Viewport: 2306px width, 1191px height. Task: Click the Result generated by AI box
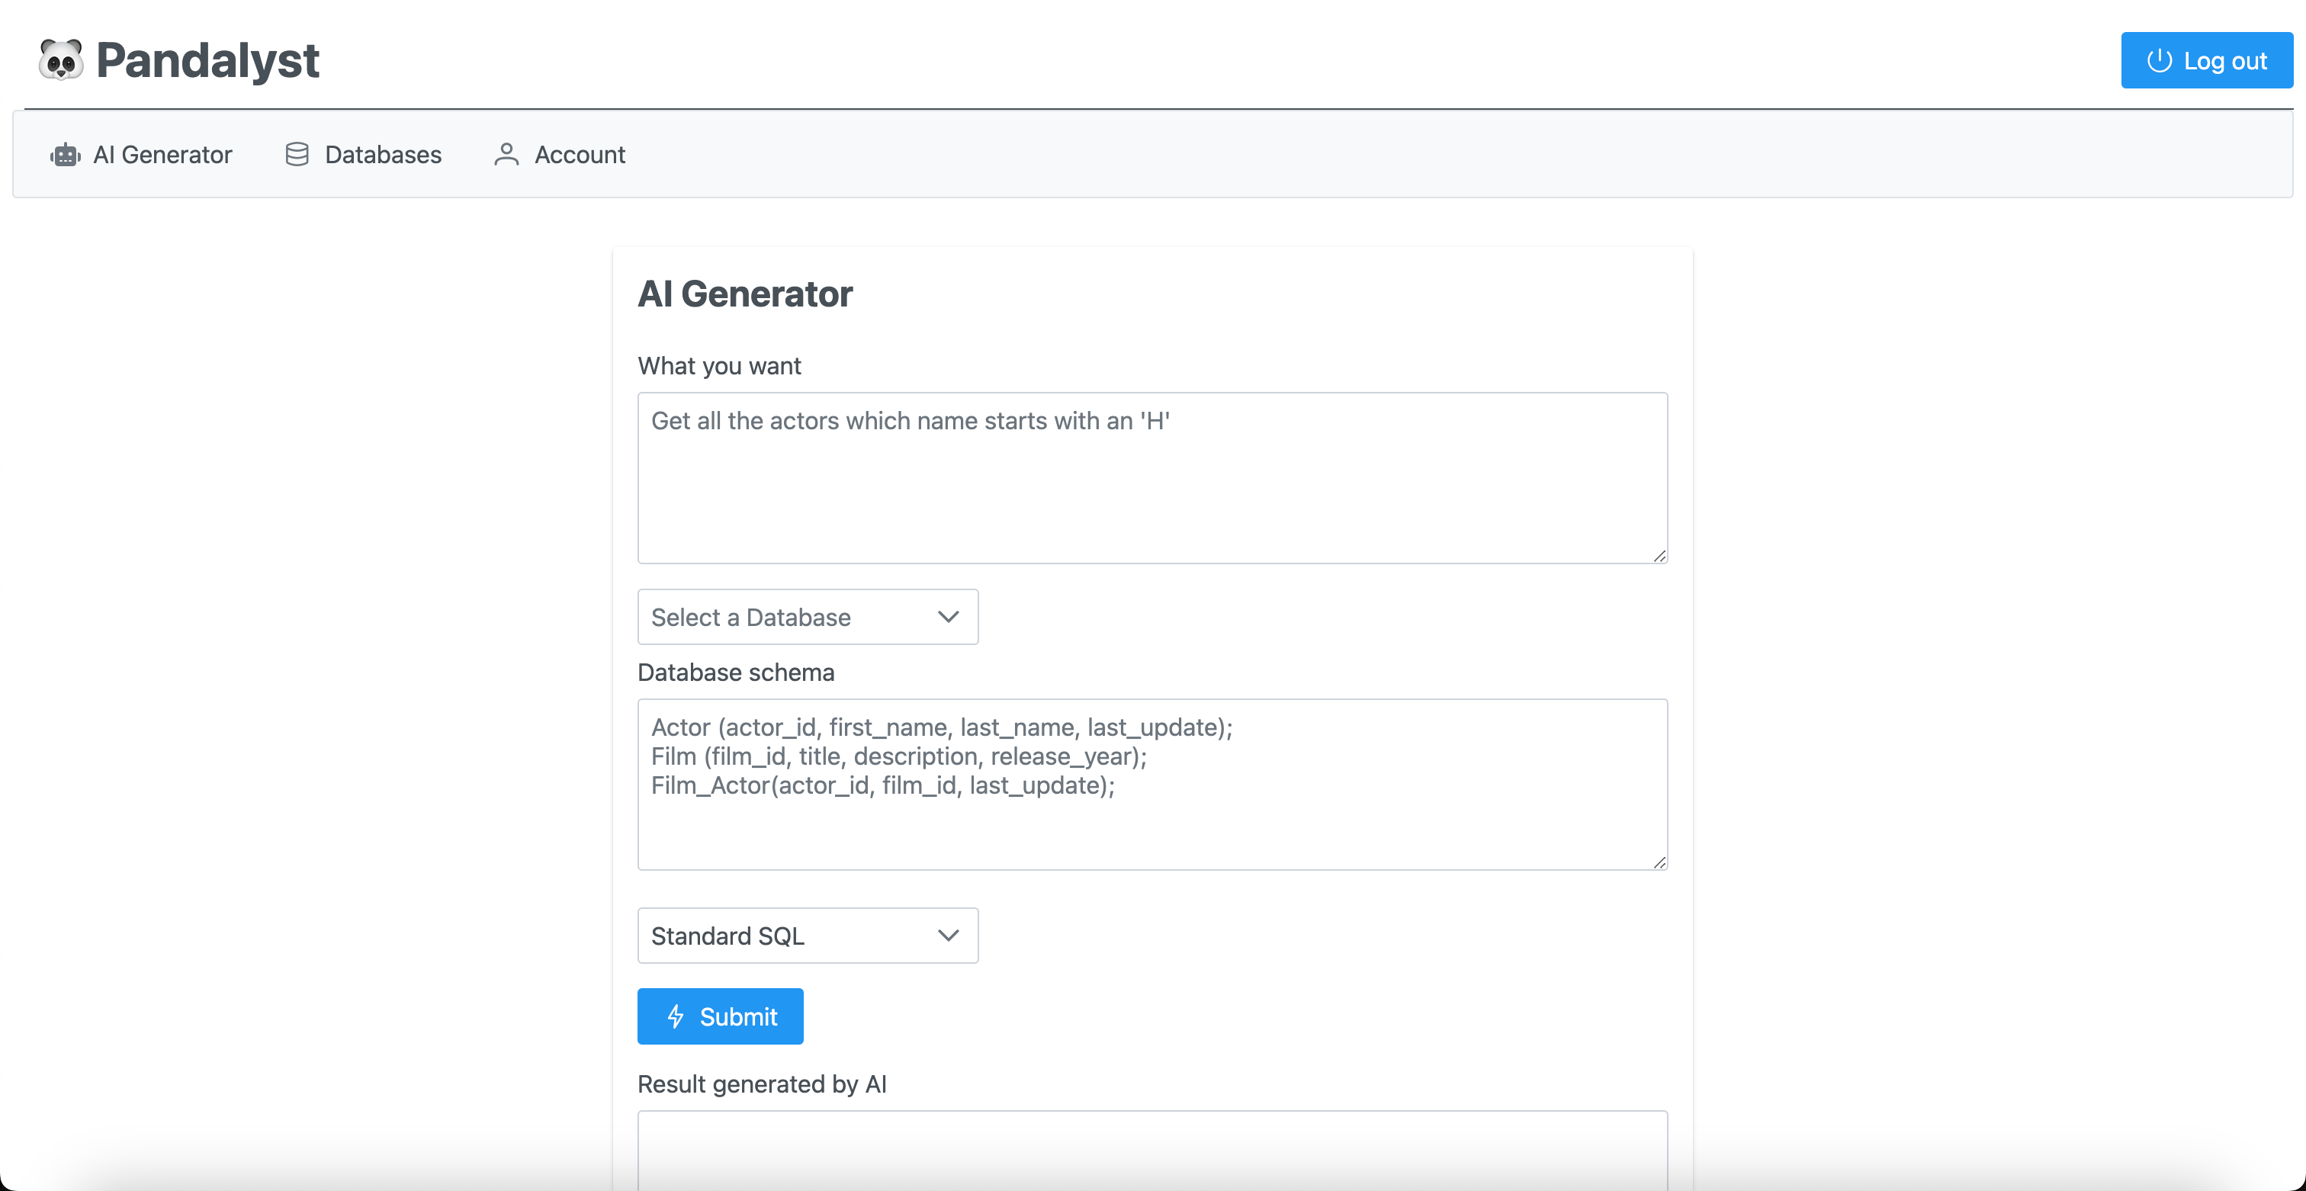[1152, 1150]
